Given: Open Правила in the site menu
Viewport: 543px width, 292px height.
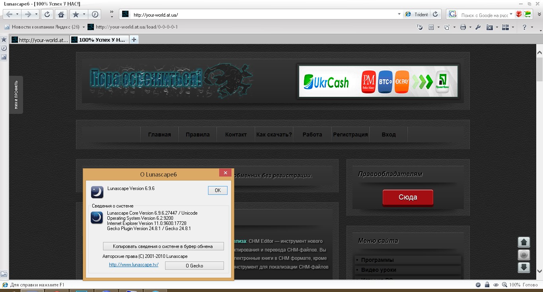Looking at the screenshot, I should pos(198,134).
